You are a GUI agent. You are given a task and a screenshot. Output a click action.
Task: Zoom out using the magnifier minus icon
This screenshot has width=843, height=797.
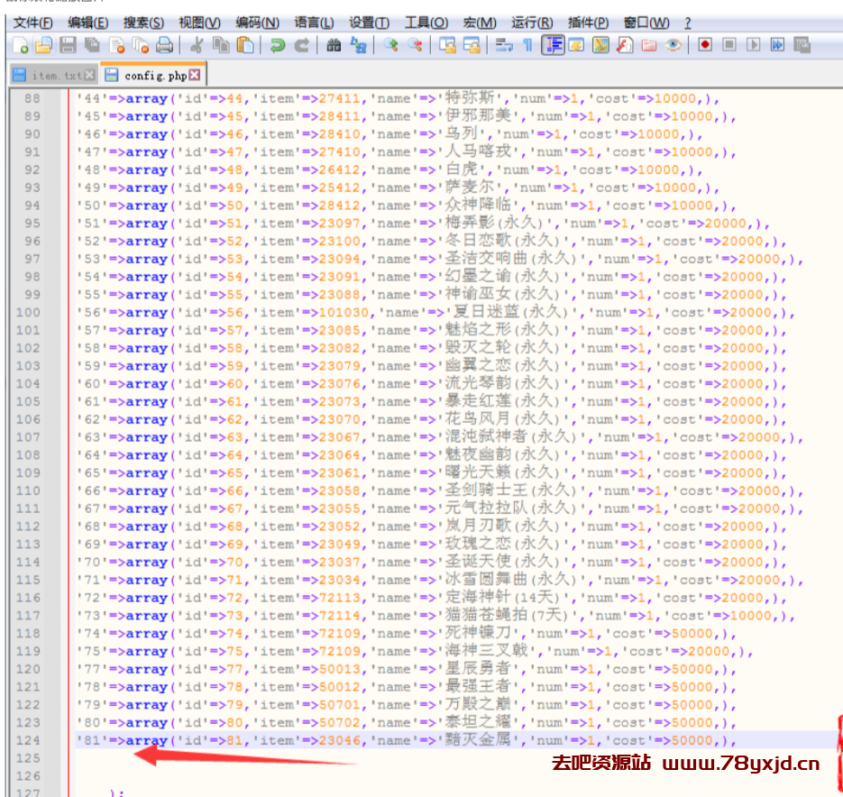pyautogui.click(x=415, y=45)
